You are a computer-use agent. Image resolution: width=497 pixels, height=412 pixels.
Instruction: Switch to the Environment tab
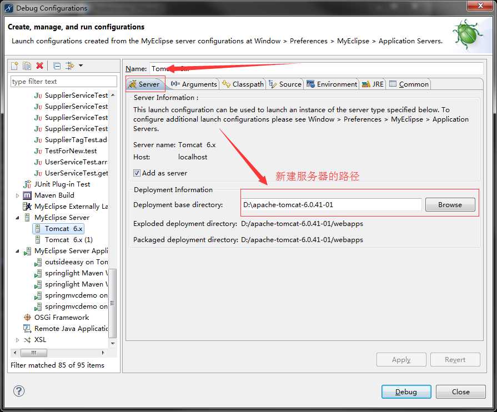(x=332, y=84)
